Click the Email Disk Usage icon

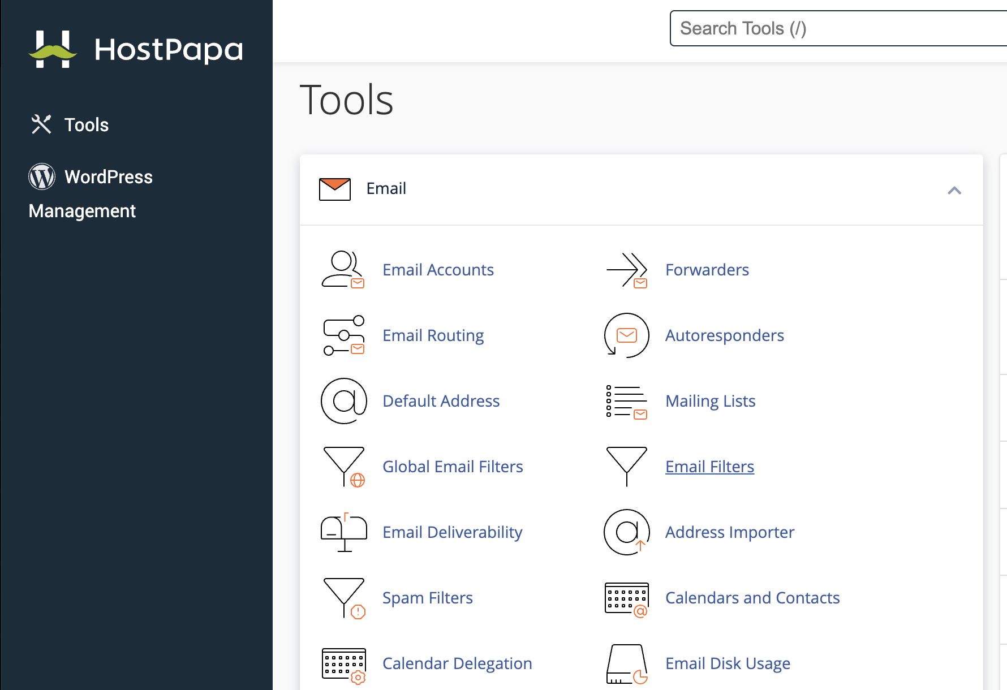click(x=626, y=664)
